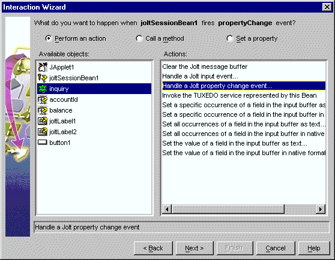335x260 pixels.
Task: Click the description field showing Handle a Jolt property change event
Action: (181, 227)
